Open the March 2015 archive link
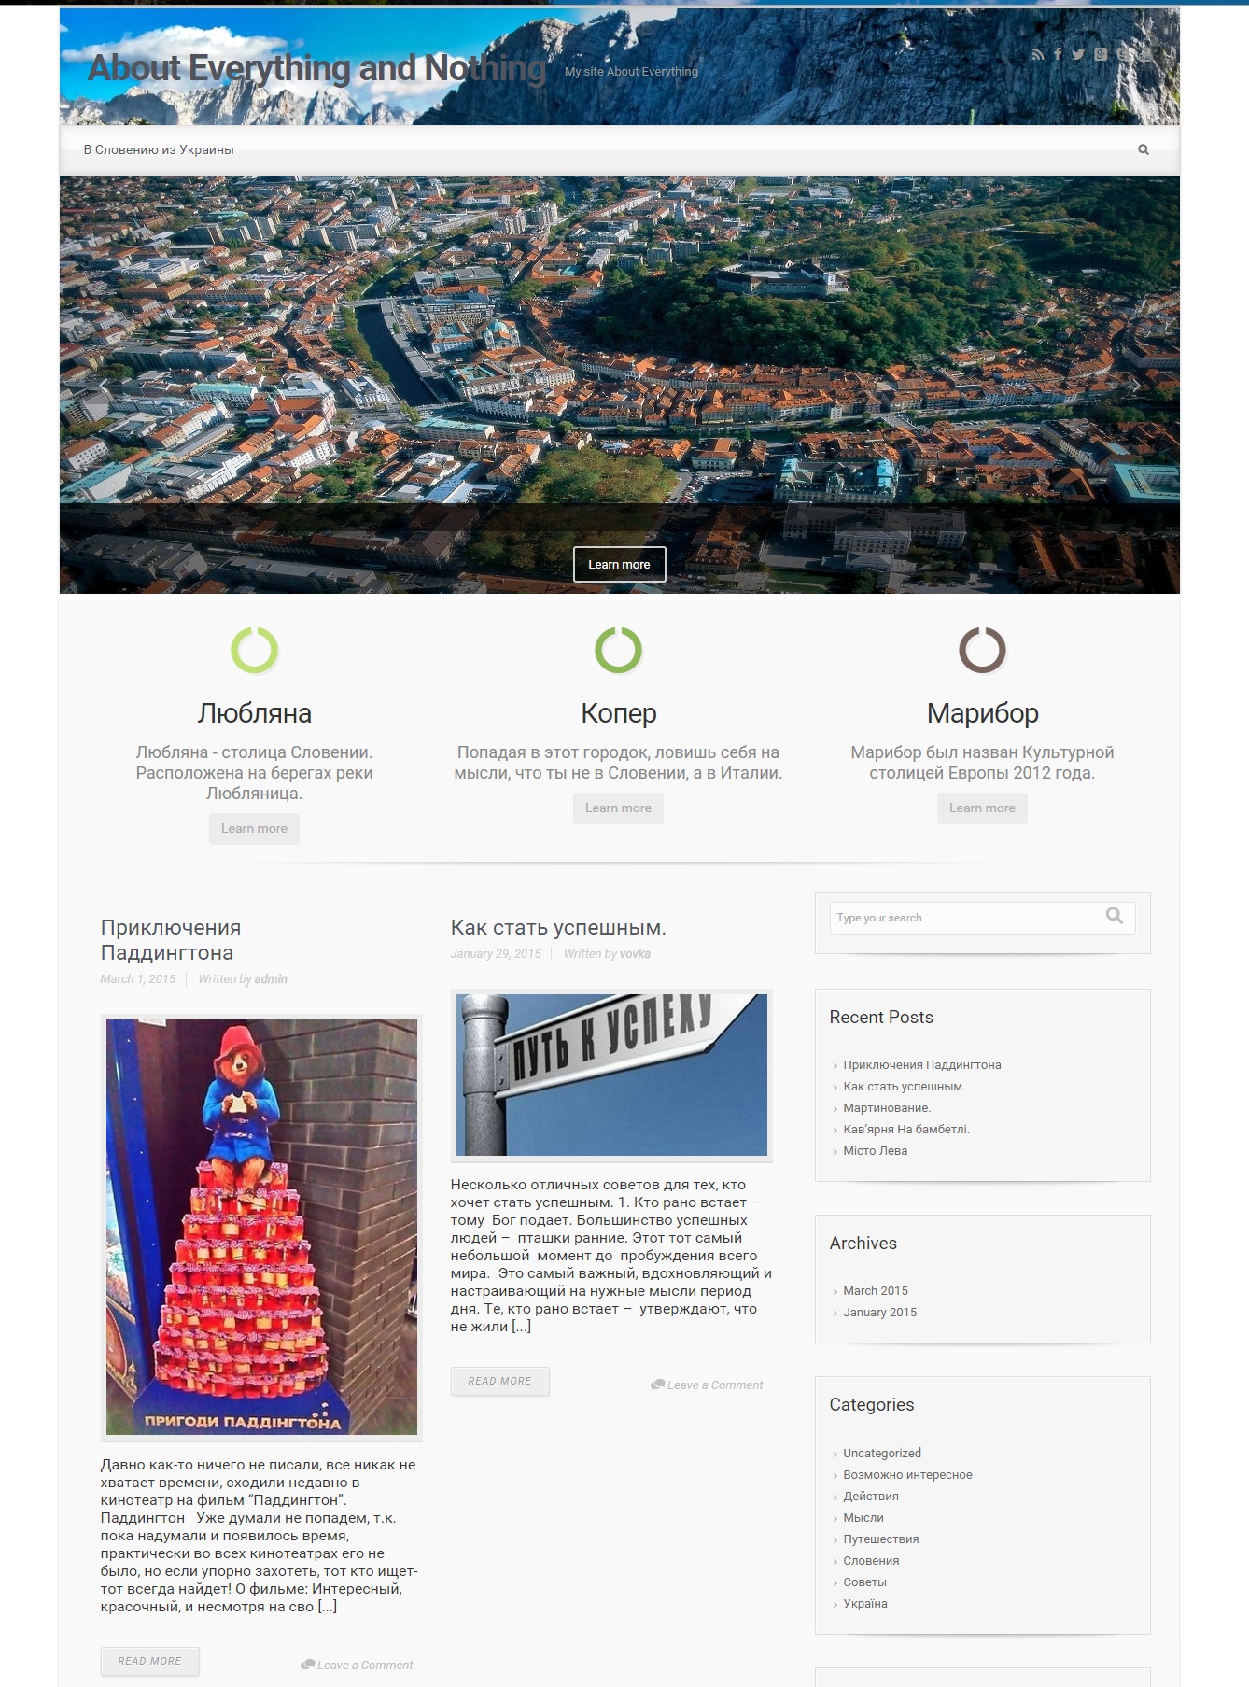The width and height of the screenshot is (1249, 1687). pyautogui.click(x=875, y=1290)
